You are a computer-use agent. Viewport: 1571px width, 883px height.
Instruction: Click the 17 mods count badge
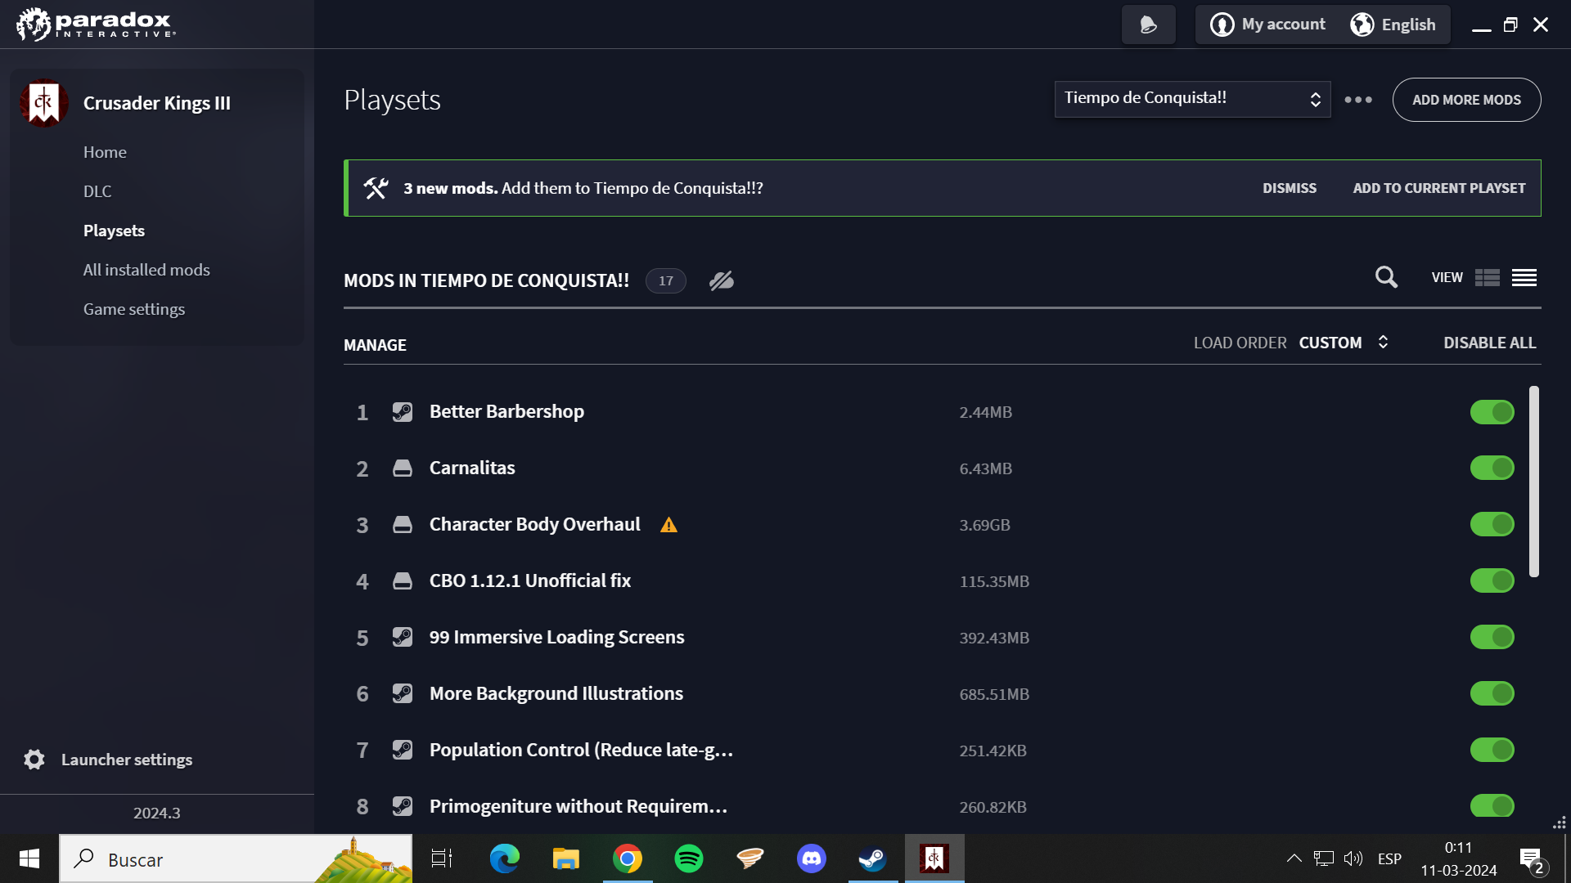(x=666, y=280)
